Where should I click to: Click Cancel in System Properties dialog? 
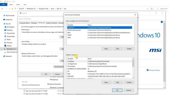[x=57, y=74]
